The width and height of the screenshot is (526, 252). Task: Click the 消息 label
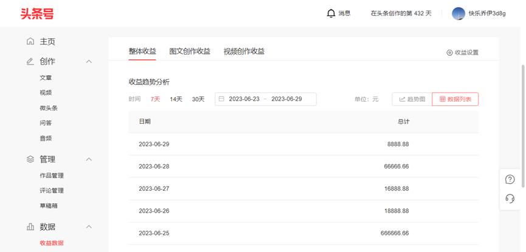coord(345,13)
